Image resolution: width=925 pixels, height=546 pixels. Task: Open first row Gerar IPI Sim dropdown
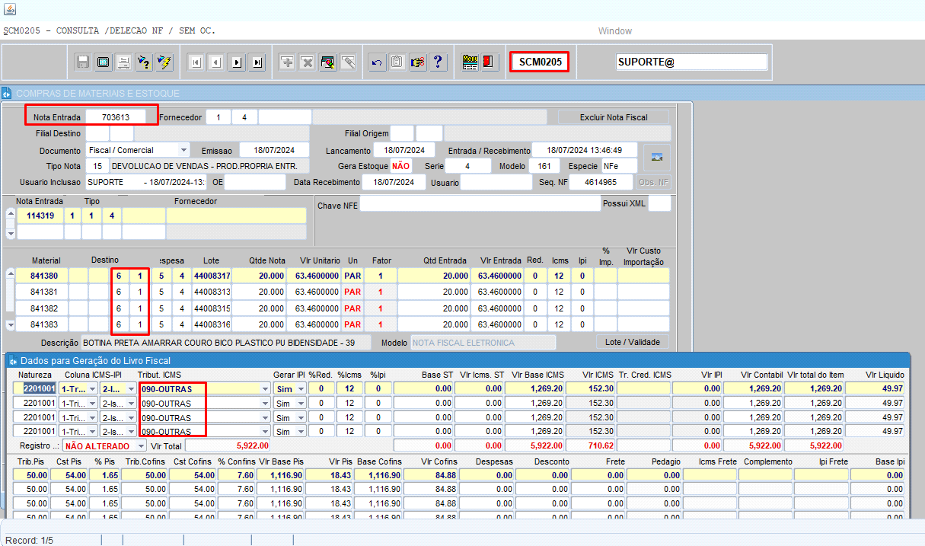pos(301,388)
